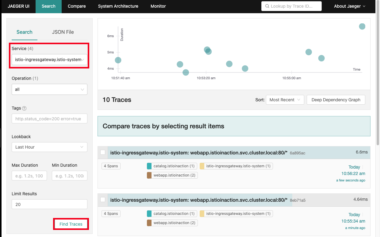Click the lowest scatter plot dot below 4ms
This screenshot has height=237, width=380.
pyautogui.click(x=186, y=72)
